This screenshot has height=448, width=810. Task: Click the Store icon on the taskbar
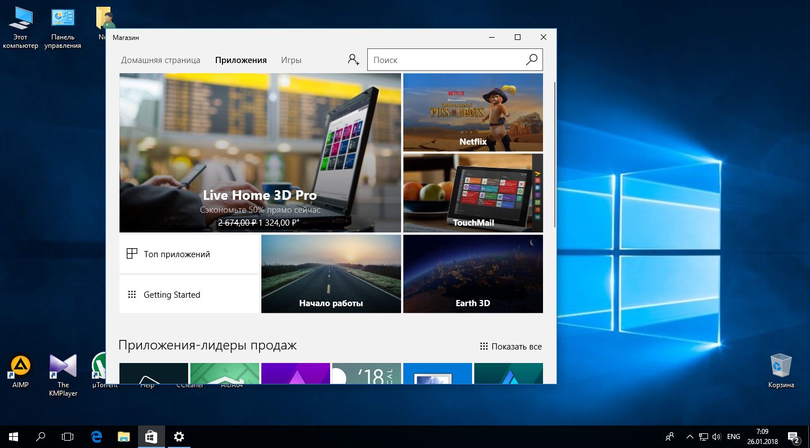click(151, 436)
